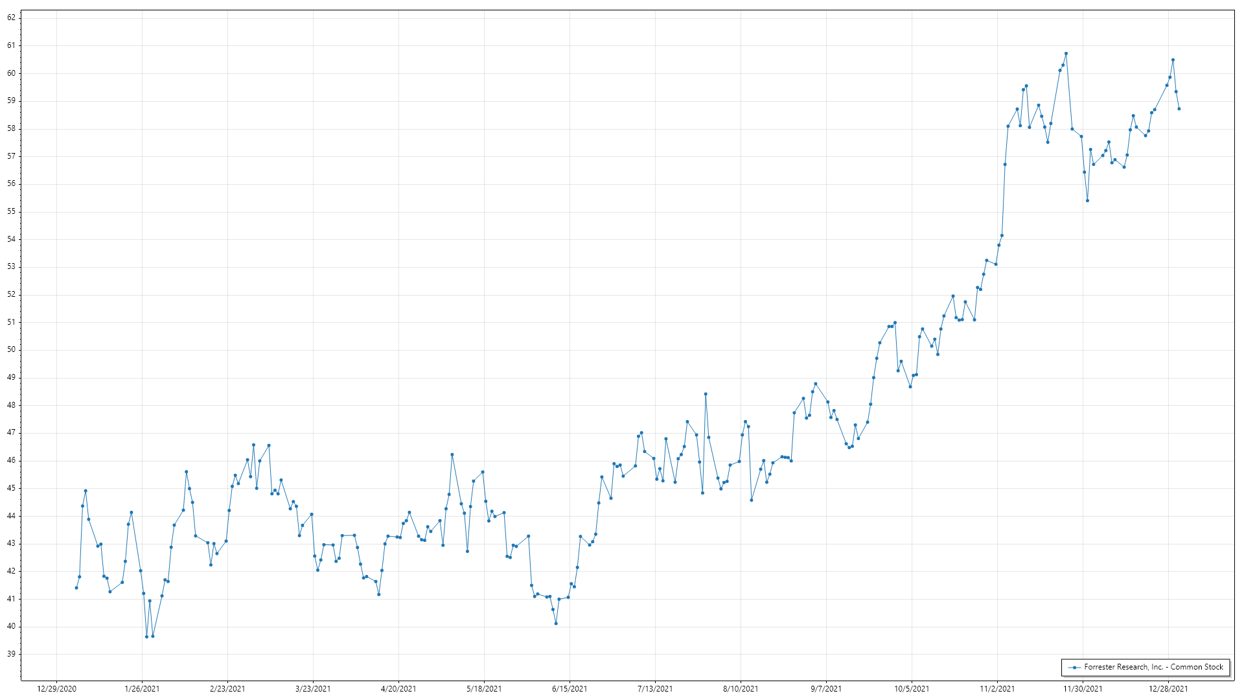Viewport: 1244px width, 700px height.
Task: Click the late-December peak data point near 60.5
Action: [x=1173, y=60]
